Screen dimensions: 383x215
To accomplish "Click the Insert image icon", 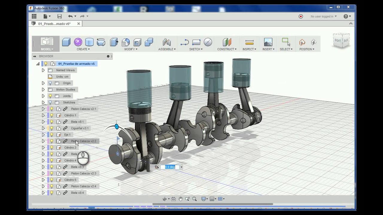I will point(268,42).
